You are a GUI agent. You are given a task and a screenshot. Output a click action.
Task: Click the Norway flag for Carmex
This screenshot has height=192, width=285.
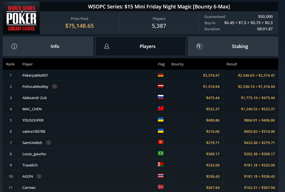point(161,187)
